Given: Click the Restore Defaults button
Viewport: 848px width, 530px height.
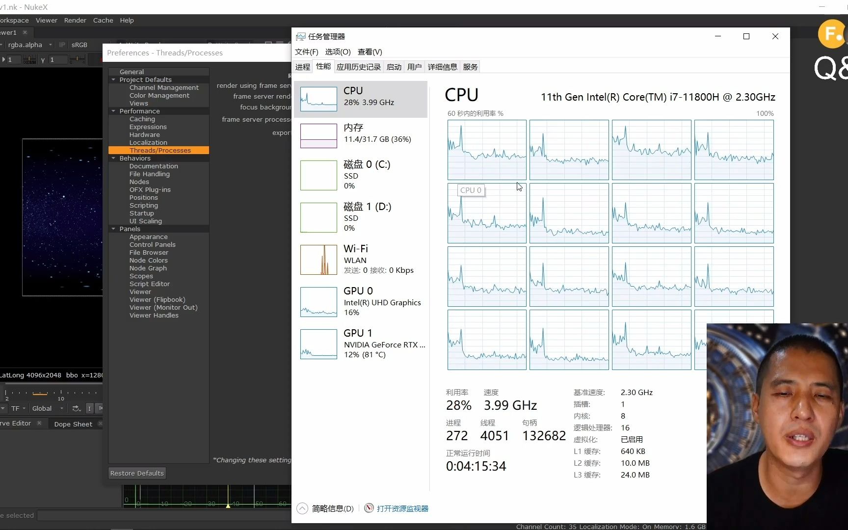Looking at the screenshot, I should [x=137, y=473].
